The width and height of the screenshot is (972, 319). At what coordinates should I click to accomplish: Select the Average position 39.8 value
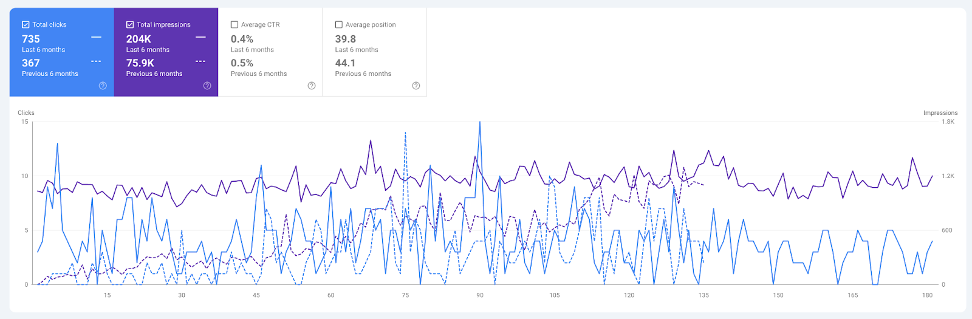pos(346,39)
